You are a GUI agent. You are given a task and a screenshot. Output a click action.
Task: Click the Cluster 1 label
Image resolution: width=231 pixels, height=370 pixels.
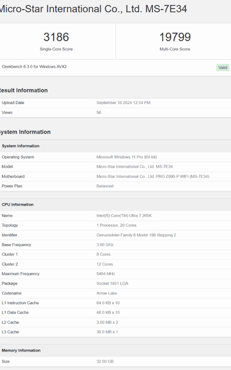pyautogui.click(x=10, y=254)
